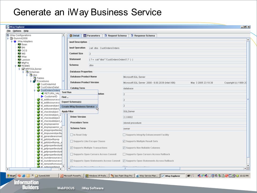Open Summit2008 folder taskbar button
Viewport: 257px width, 193px height.
(47, 176)
